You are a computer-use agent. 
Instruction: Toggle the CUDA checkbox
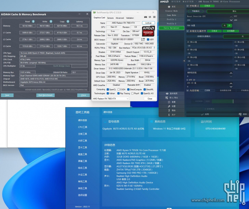119,89
